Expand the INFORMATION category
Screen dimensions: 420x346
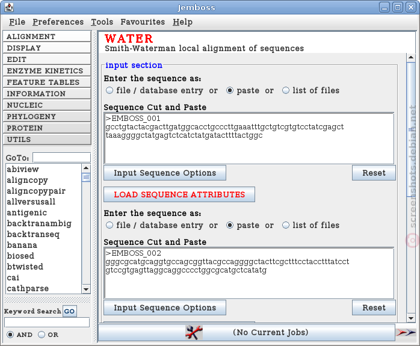pos(47,94)
